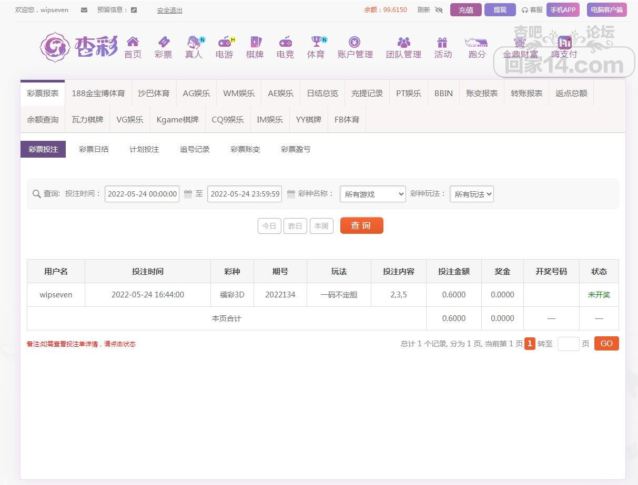Screen dimensions: 638x485
Task: Click the 杏彩 logo
Action: point(79,47)
